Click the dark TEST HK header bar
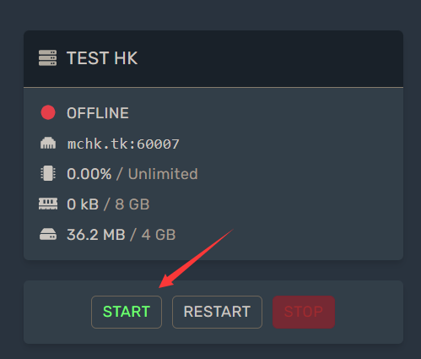This screenshot has height=359, width=421. click(x=213, y=58)
